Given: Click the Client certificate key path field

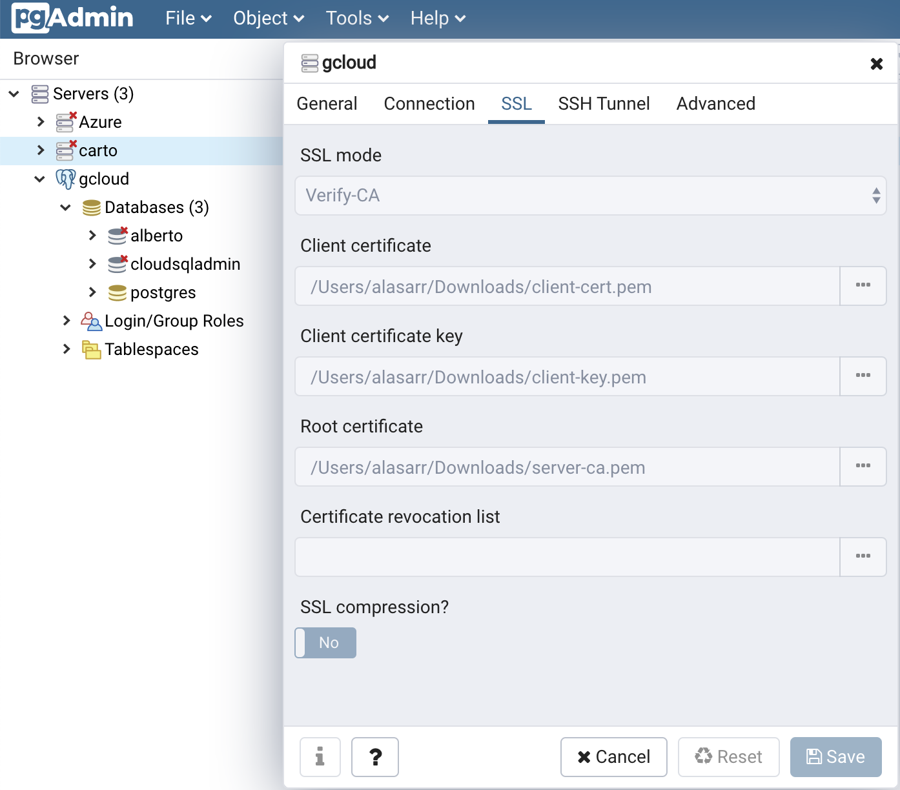Looking at the screenshot, I should pyautogui.click(x=568, y=376).
